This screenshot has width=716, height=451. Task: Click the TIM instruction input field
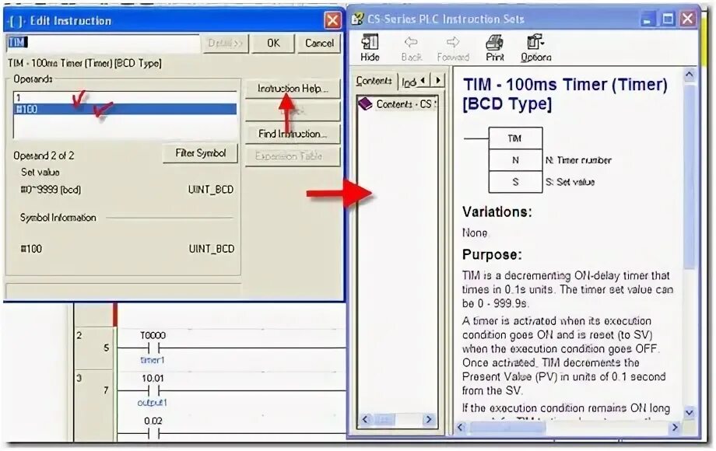(x=104, y=43)
